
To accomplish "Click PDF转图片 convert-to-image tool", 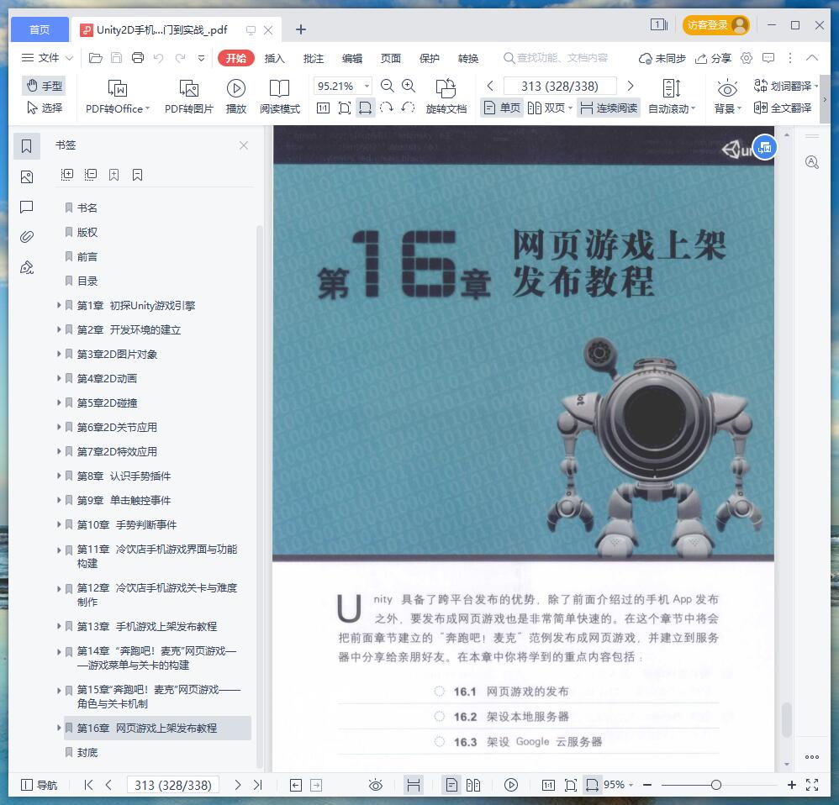I will [189, 97].
